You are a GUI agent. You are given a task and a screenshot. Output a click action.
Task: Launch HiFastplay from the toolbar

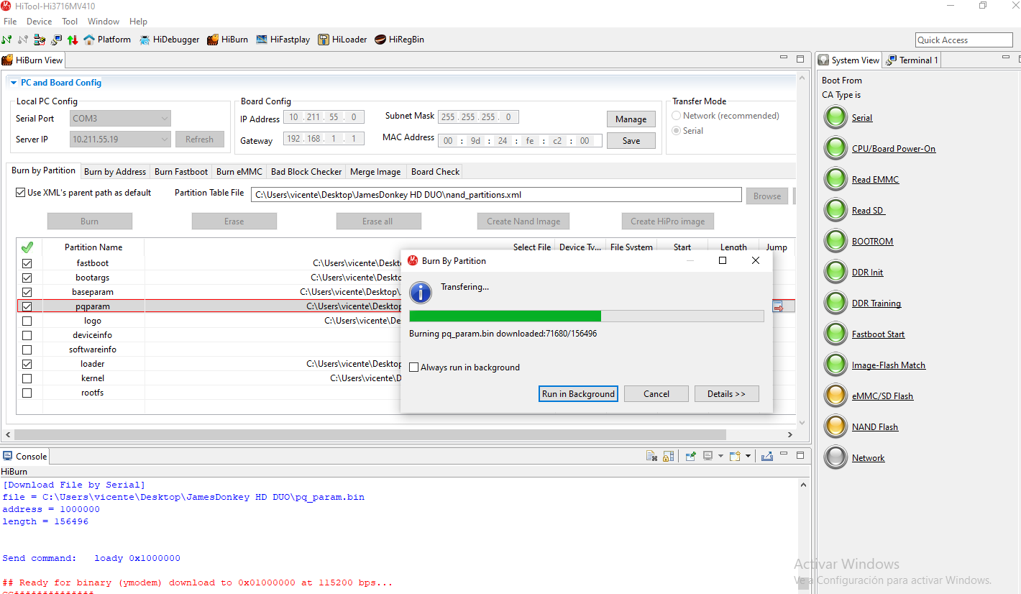tap(283, 40)
